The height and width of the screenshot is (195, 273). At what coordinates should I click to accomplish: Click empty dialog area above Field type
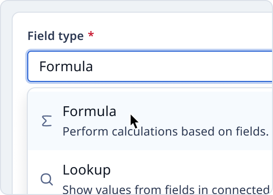click(x=139, y=21)
